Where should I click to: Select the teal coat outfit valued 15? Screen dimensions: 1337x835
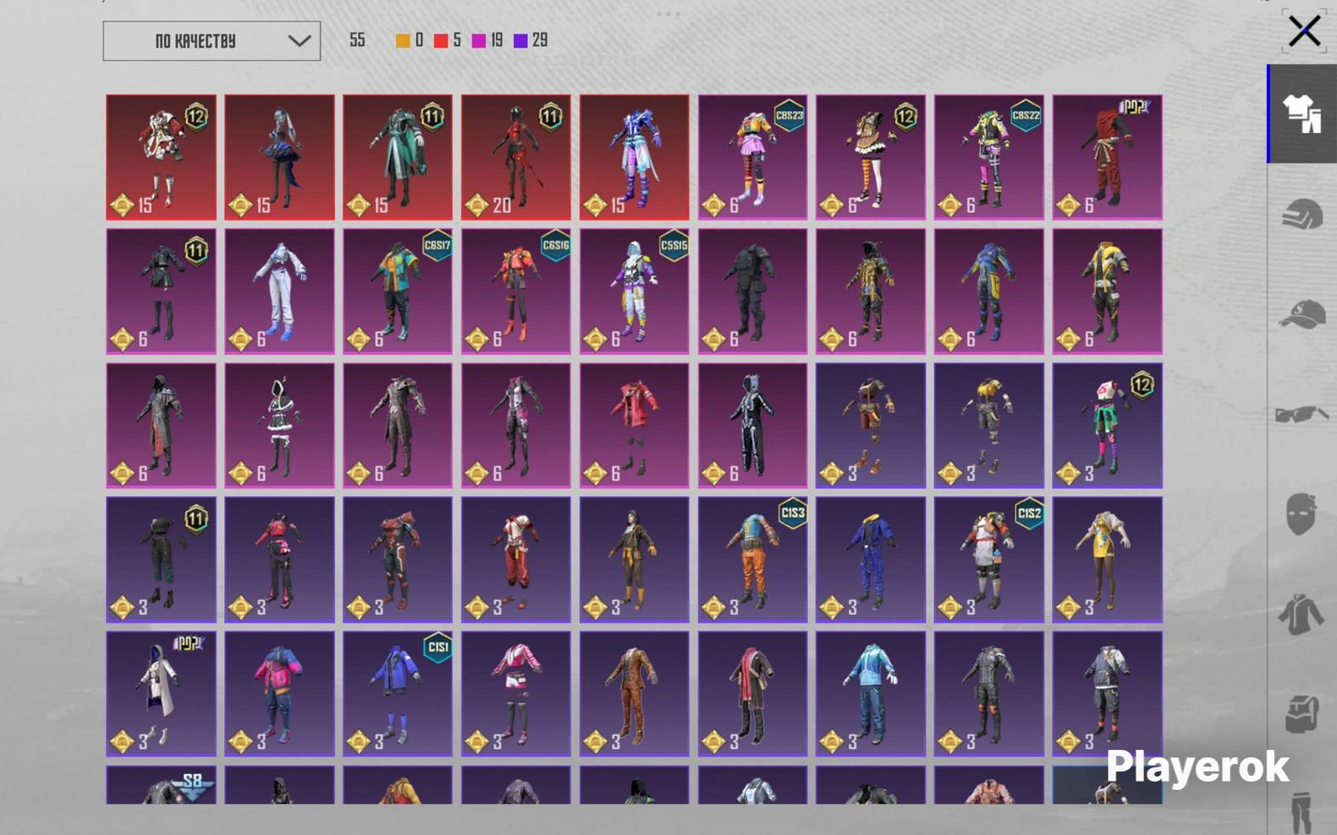point(398,158)
